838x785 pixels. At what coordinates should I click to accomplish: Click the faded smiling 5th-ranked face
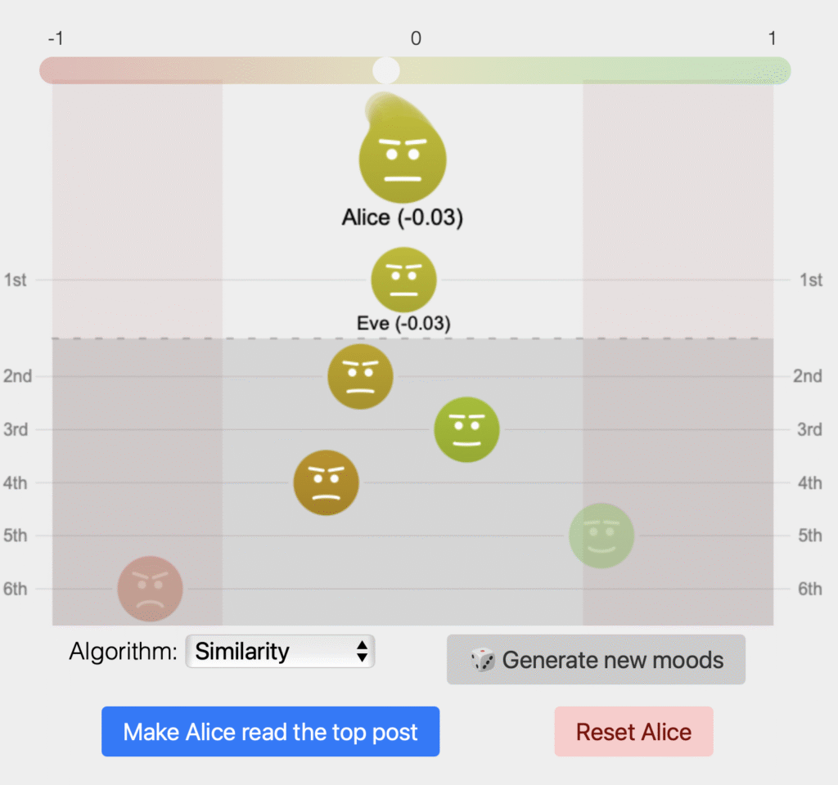coord(601,536)
